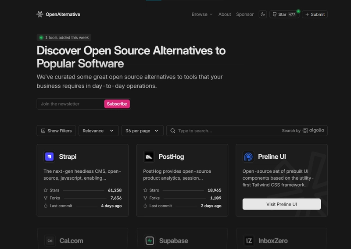
Task: Click the green status dot in weekly badge
Action: (41, 38)
